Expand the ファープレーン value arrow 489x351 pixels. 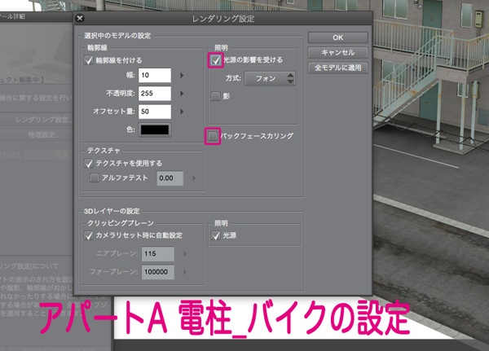coord(185,272)
